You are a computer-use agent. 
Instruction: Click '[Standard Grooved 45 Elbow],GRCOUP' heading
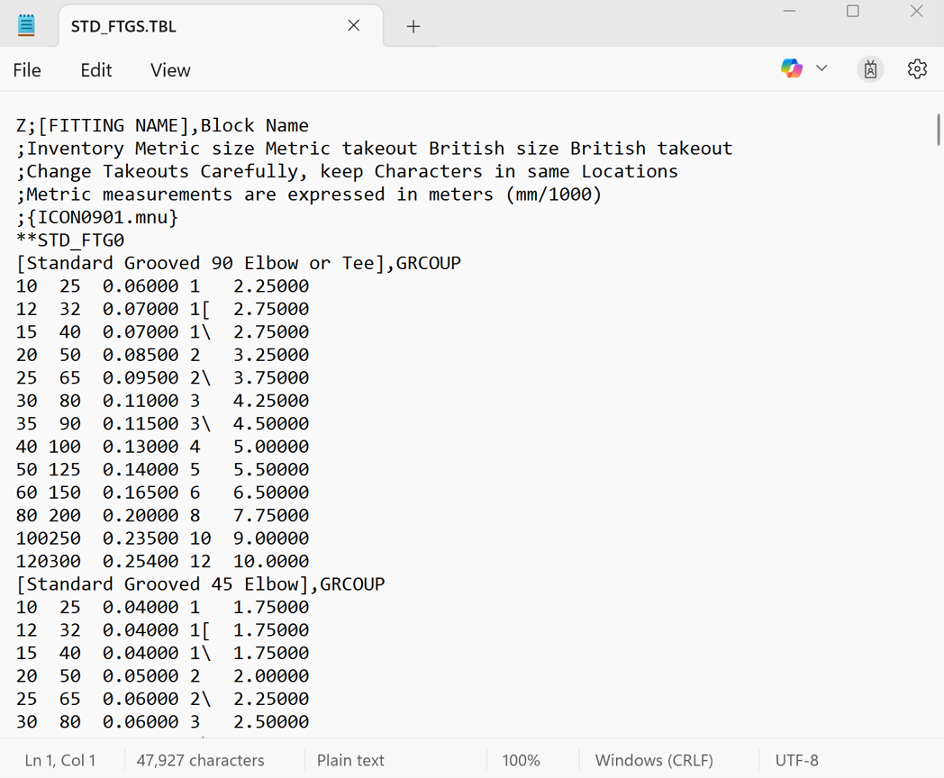pyautogui.click(x=201, y=584)
